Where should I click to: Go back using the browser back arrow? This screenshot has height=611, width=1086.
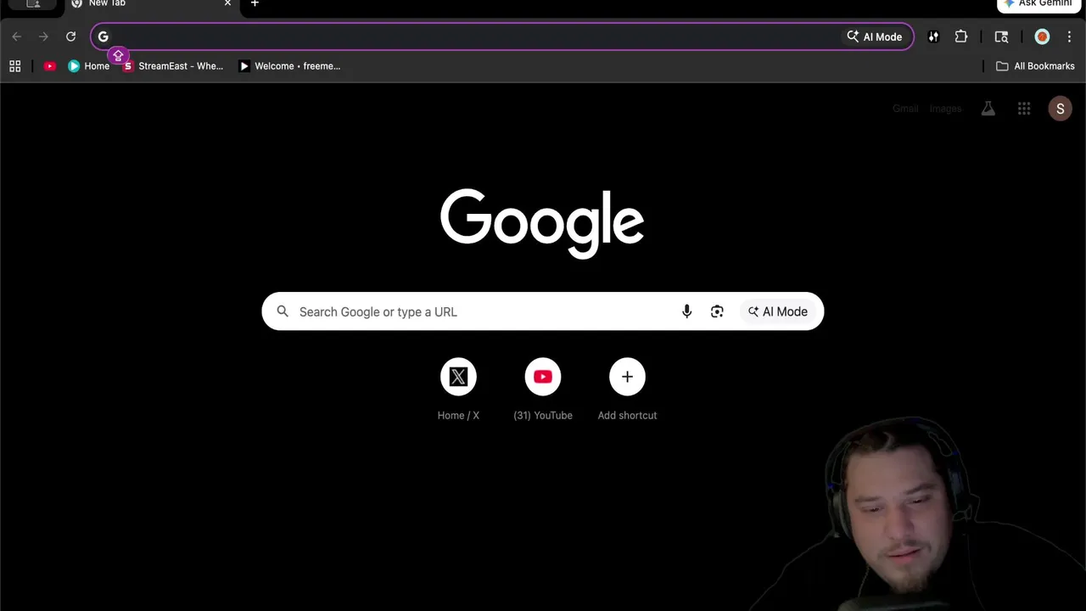17,36
